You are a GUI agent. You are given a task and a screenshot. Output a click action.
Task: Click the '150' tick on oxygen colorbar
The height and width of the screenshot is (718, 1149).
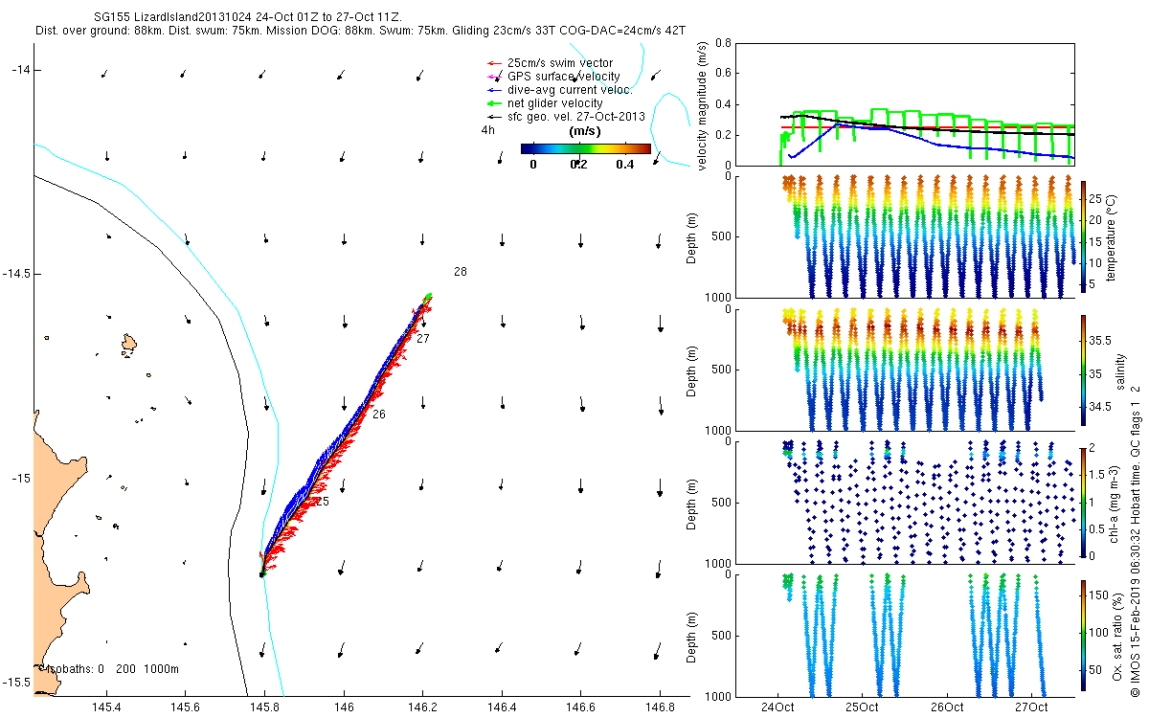pos(1098,595)
